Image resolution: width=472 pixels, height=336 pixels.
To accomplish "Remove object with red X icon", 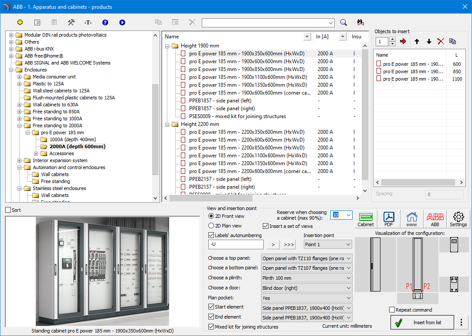I will (441, 41).
